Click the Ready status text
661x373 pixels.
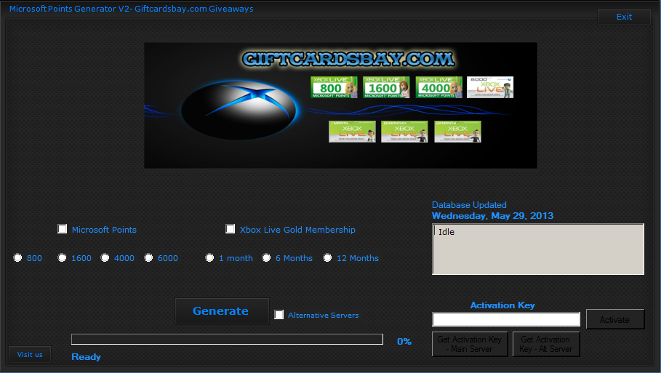[x=86, y=357]
